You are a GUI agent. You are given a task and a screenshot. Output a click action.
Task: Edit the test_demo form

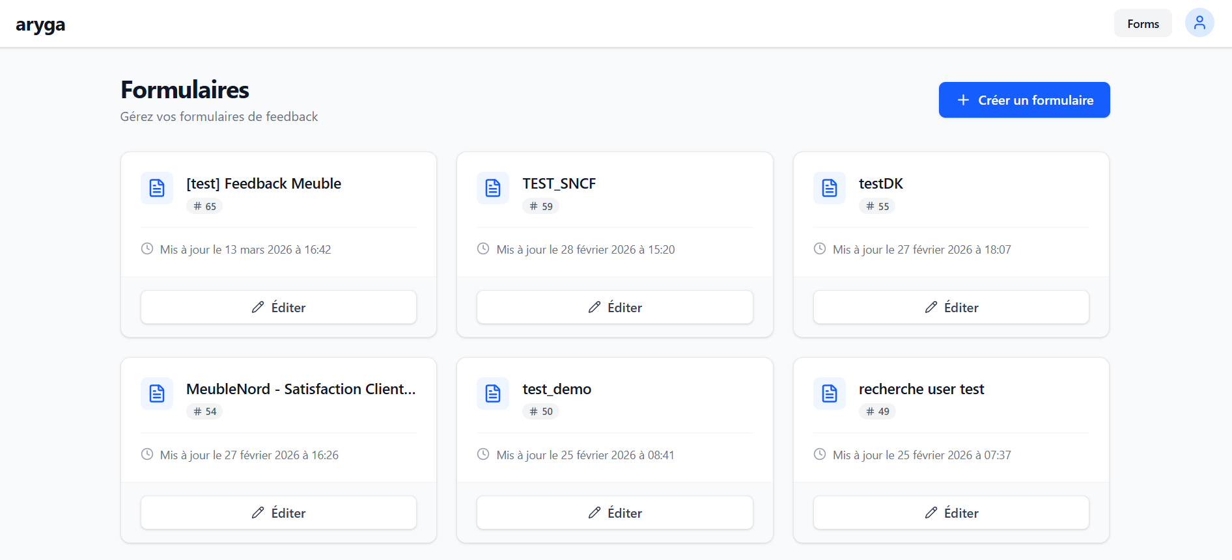615,513
